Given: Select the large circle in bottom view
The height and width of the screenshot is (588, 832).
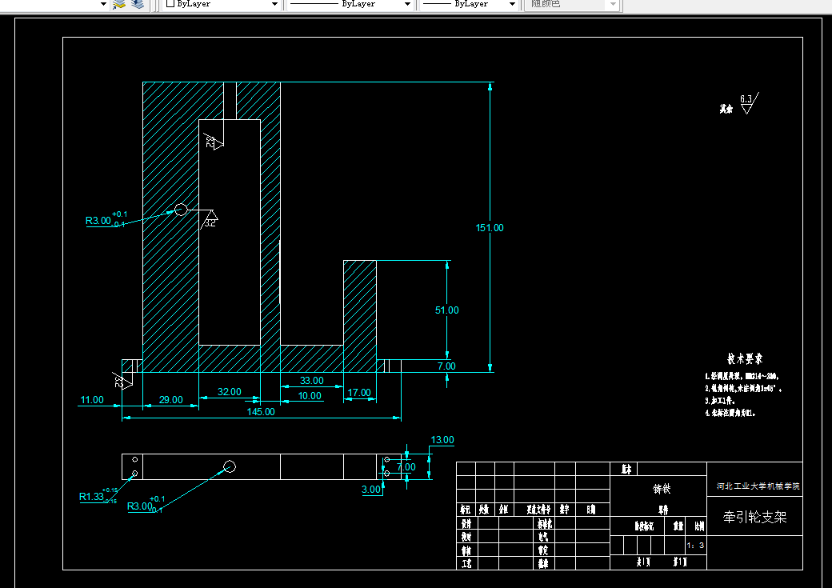Looking at the screenshot, I should 230,466.
